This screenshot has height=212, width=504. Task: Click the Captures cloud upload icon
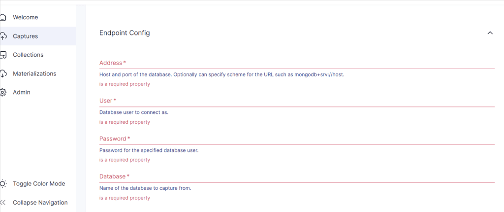[x=3, y=36]
